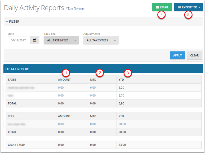Open the Tax / Fee dropdown

tap(61, 40)
